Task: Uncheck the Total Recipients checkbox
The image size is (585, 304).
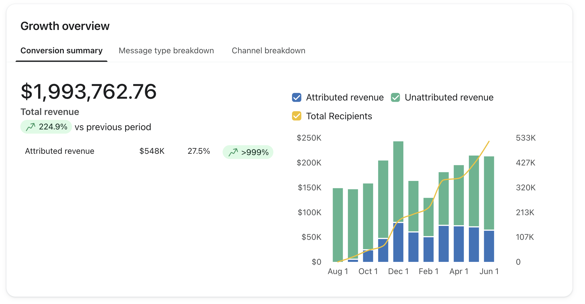Action: (297, 116)
